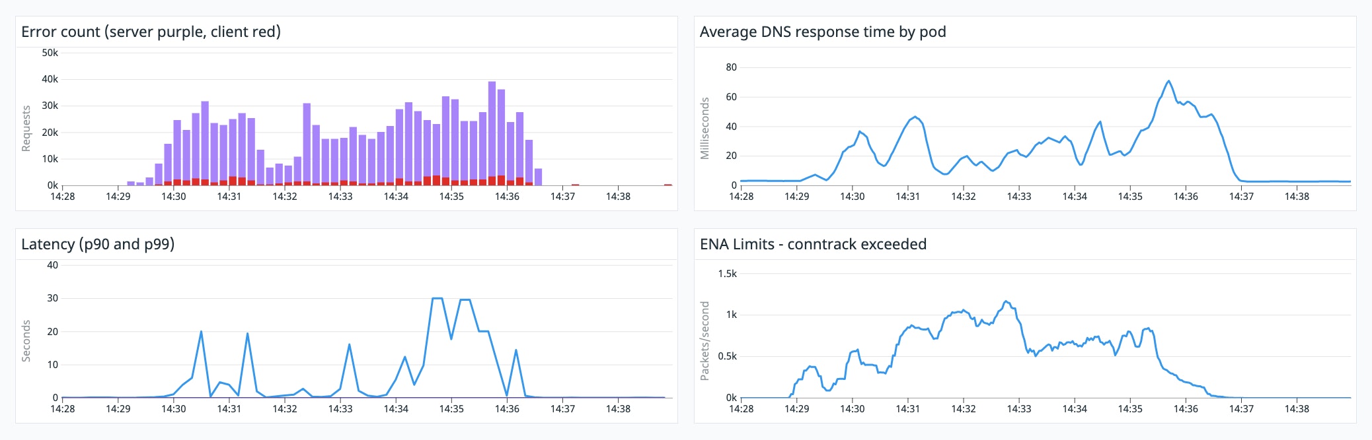Click the highest peak in the ENA Limits chart
Screen dimensions: 1372x440
point(1006,301)
